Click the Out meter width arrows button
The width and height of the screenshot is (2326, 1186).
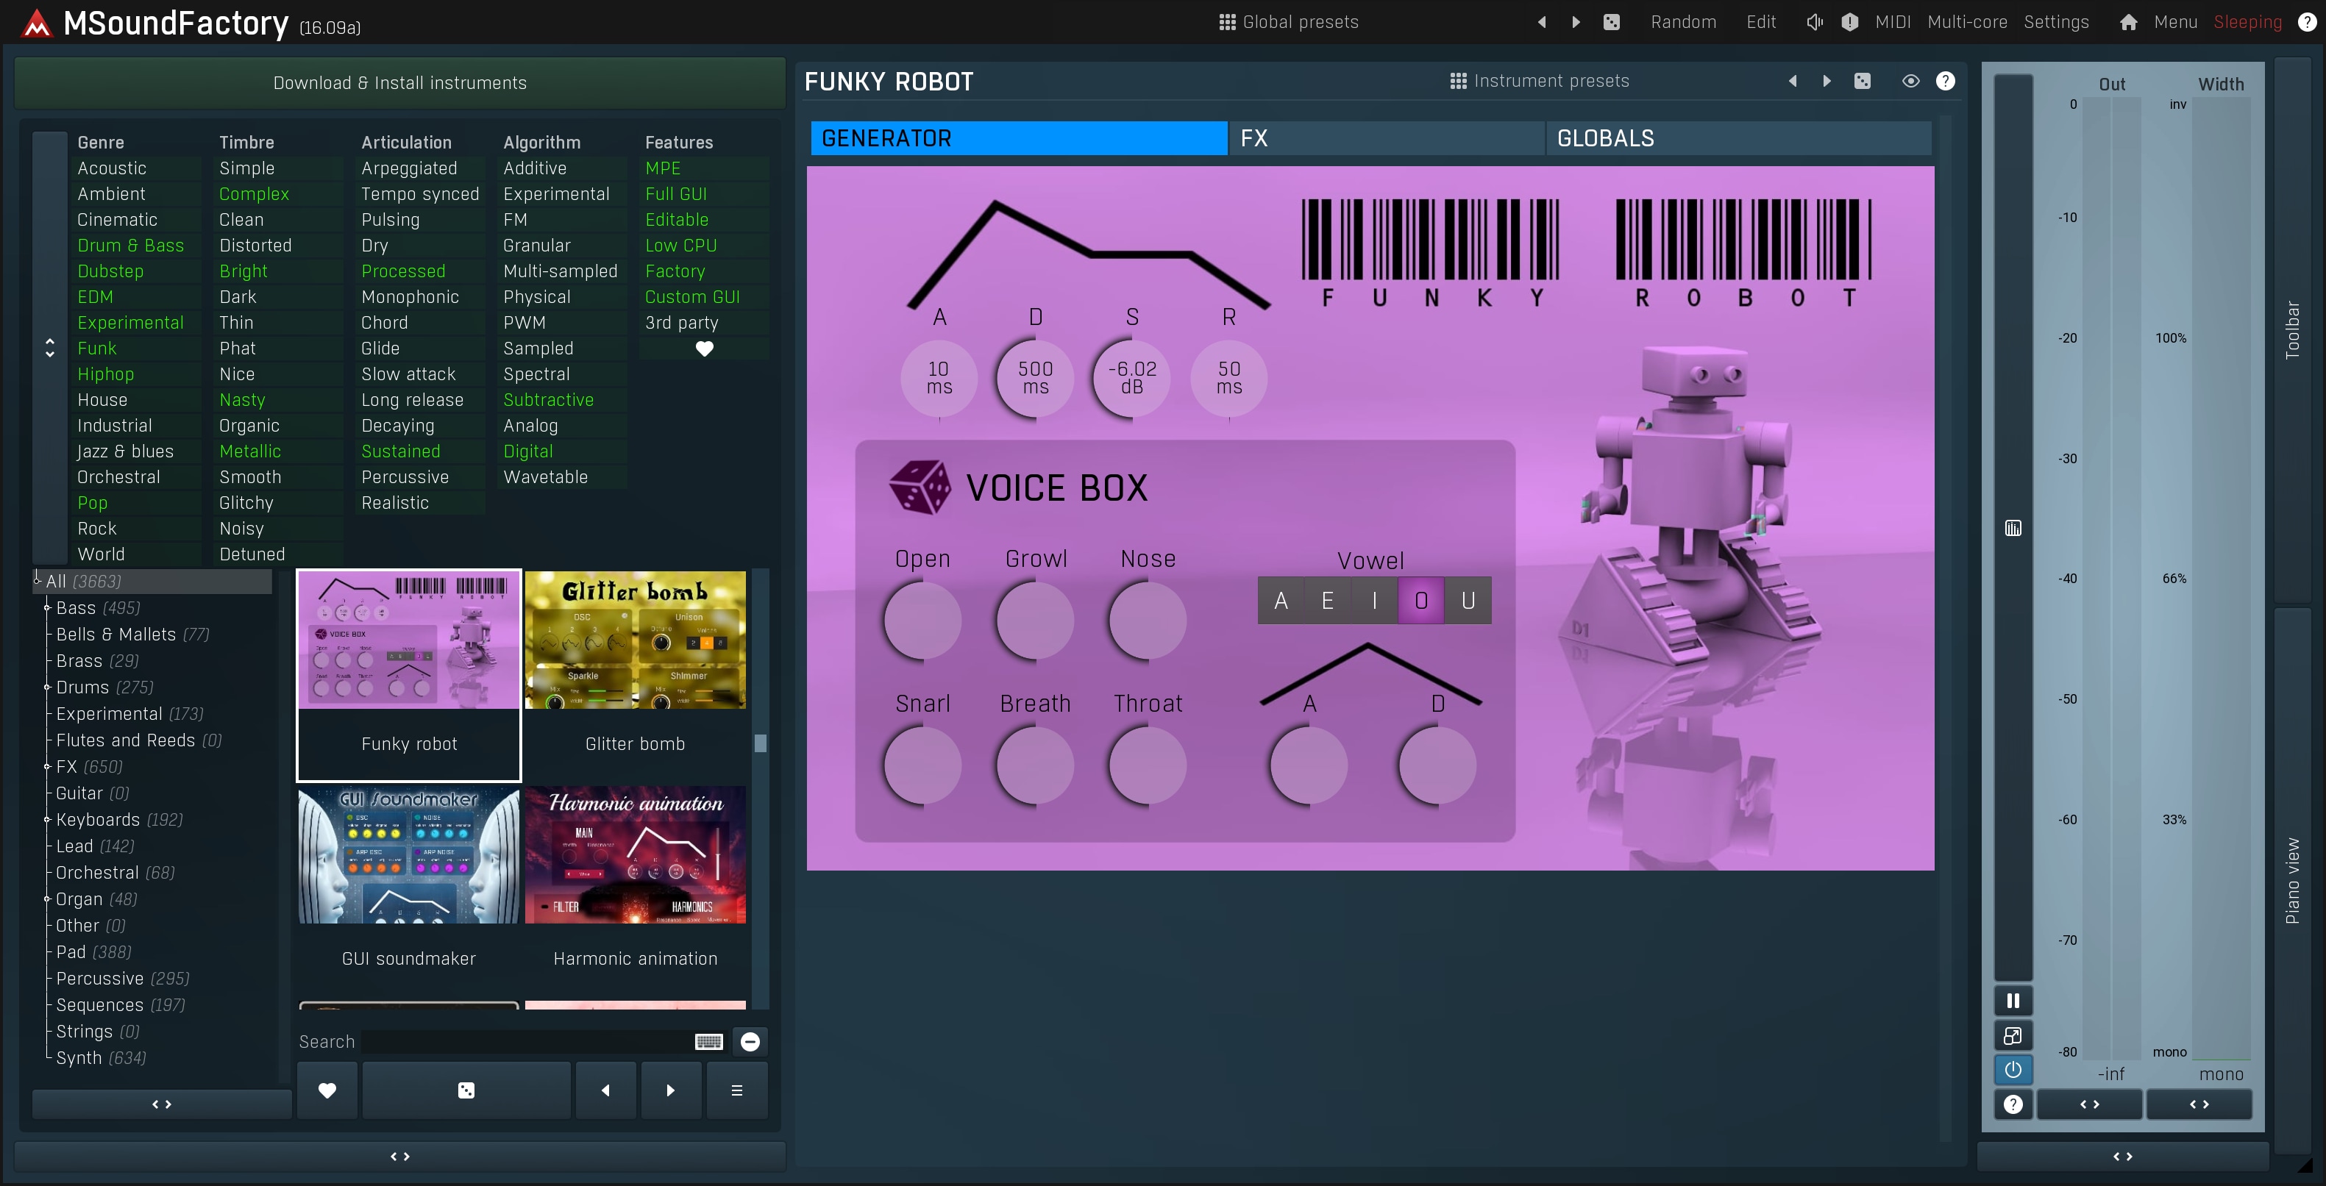[2089, 1104]
